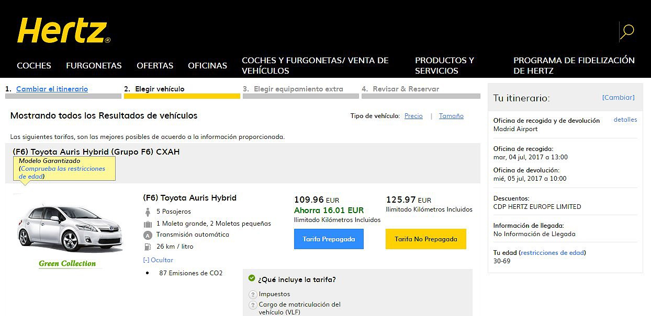
Task: Click the 125.97 EUR non-prepaid price
Action: click(x=409, y=200)
